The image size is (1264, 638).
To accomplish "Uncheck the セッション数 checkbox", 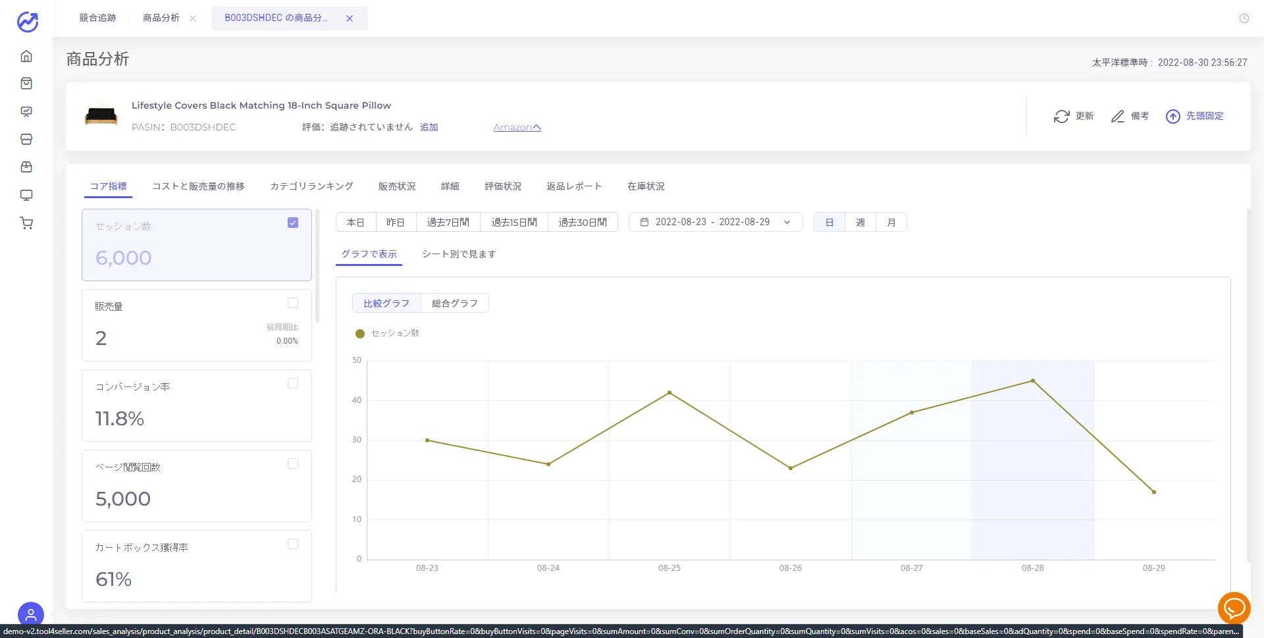I will tap(293, 223).
